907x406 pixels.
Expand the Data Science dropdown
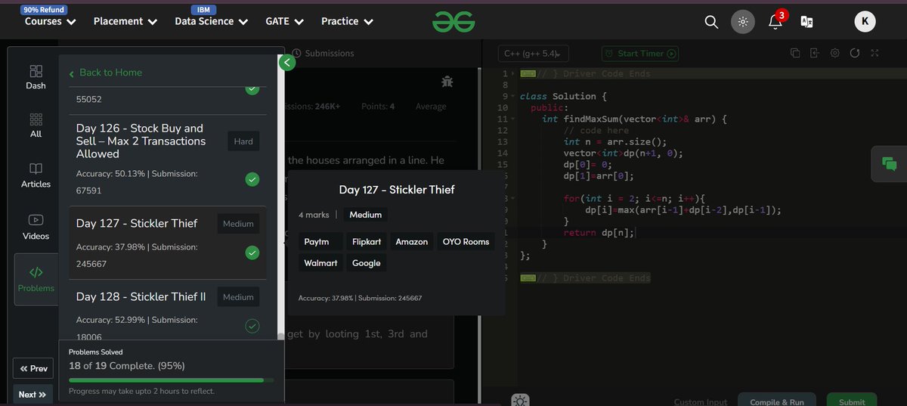pos(211,21)
